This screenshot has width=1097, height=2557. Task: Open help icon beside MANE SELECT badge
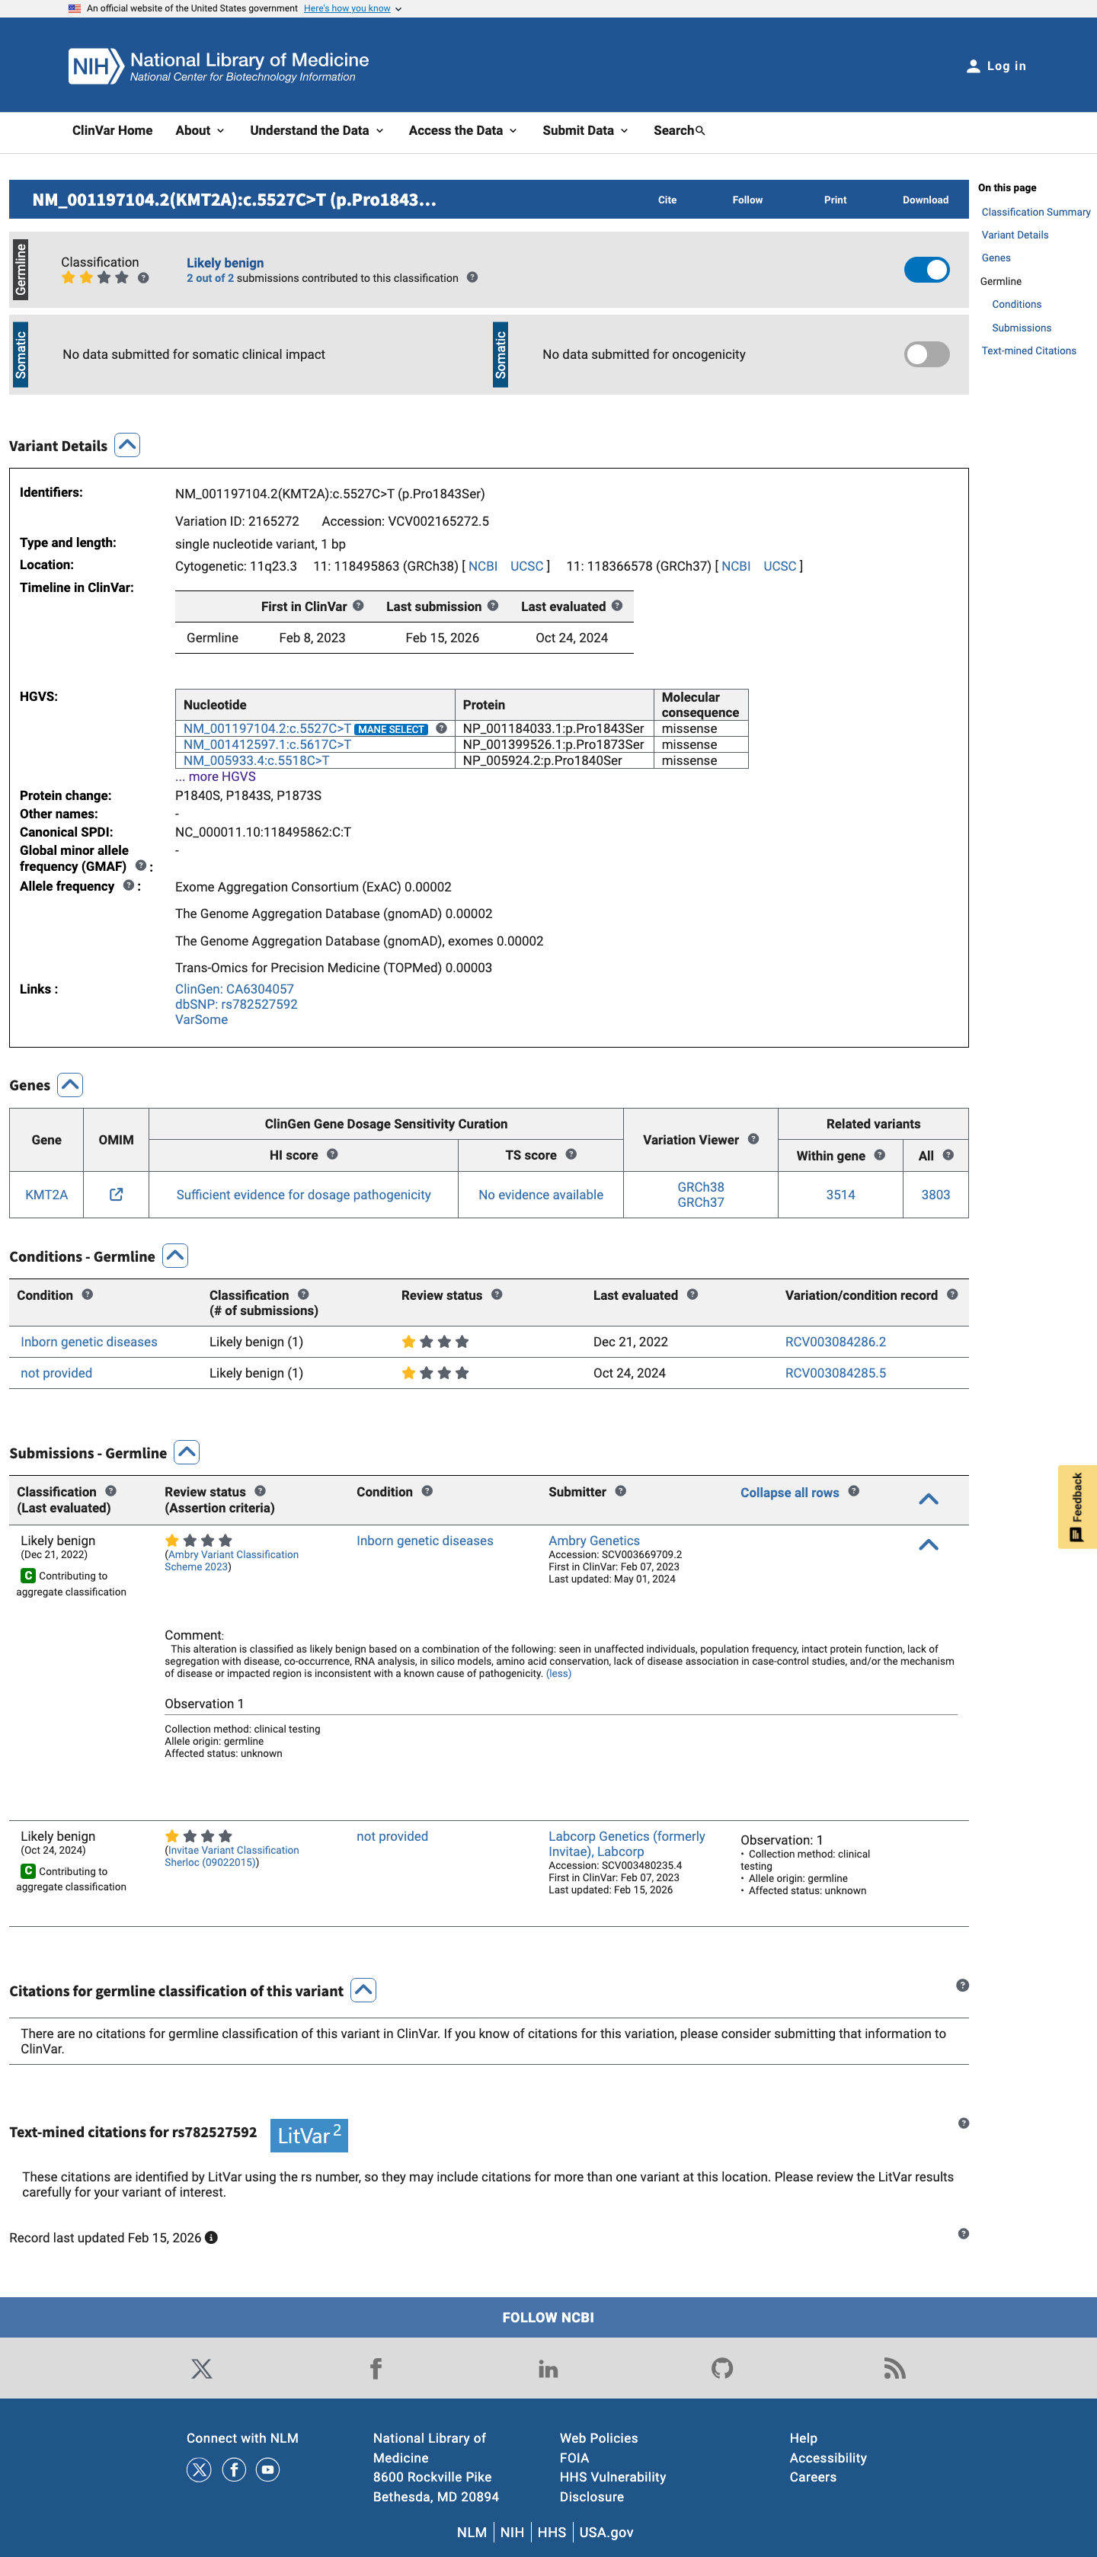(x=441, y=728)
